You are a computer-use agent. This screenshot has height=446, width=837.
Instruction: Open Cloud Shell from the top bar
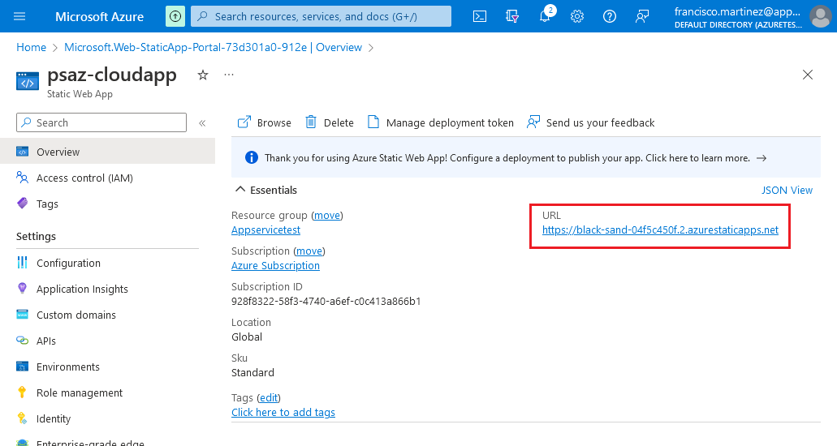click(x=480, y=16)
